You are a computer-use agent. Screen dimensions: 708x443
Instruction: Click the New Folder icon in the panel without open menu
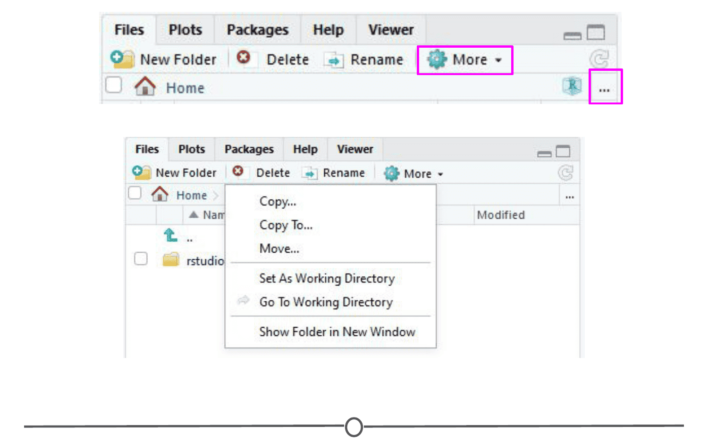pyautogui.click(x=122, y=59)
